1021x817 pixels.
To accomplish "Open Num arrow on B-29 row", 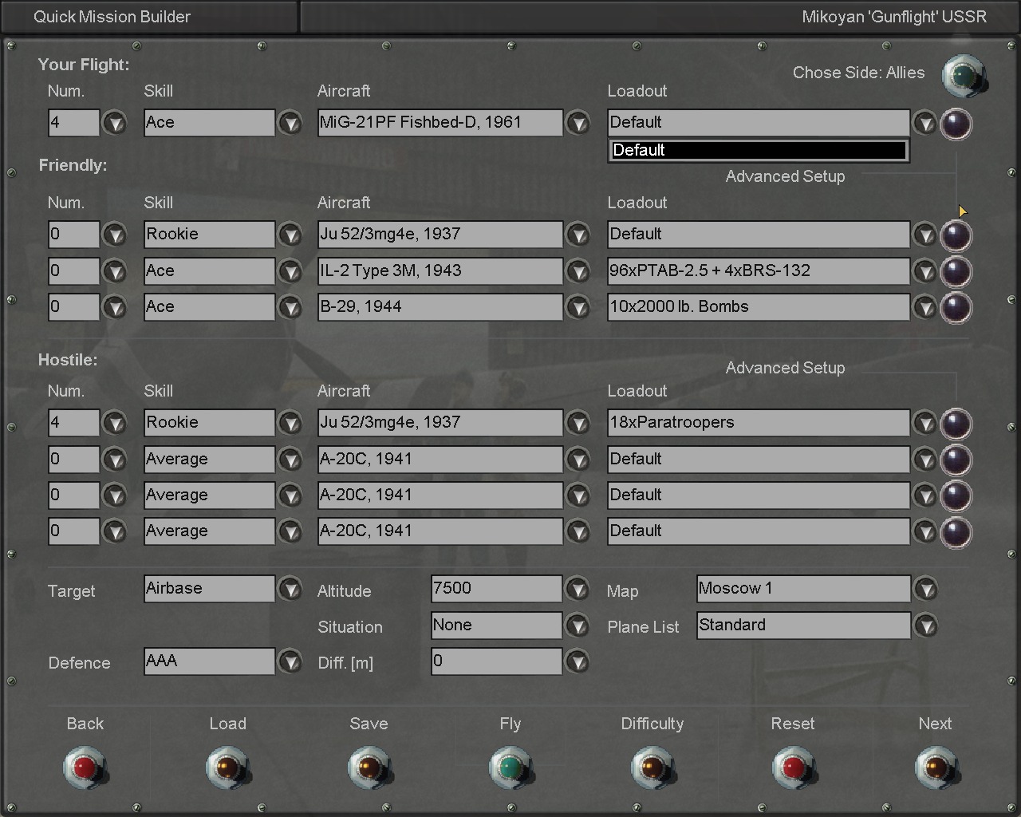I will click(x=116, y=307).
